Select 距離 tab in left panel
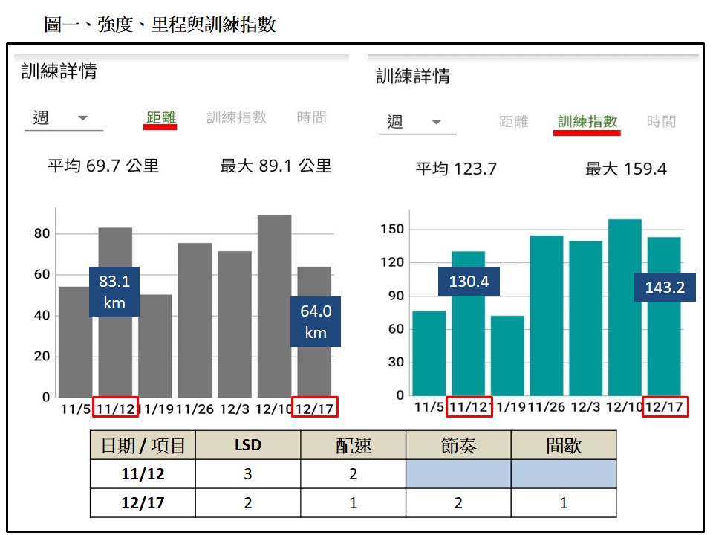The width and height of the screenshot is (713, 535). [160, 117]
